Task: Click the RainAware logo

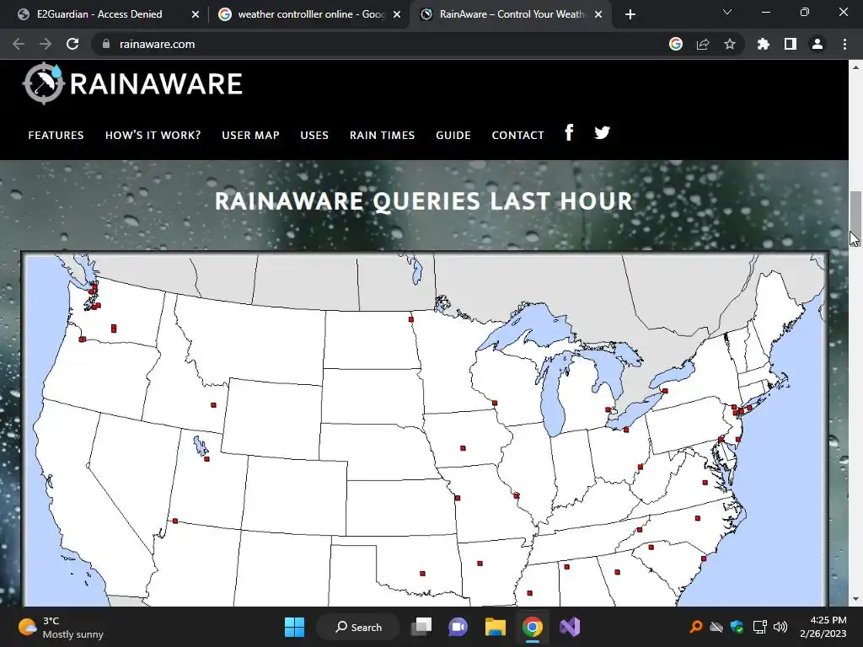Action: [x=132, y=83]
